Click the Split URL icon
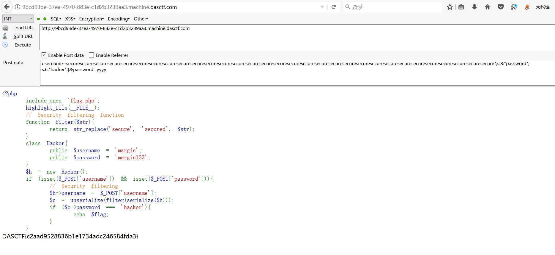The height and width of the screenshot is (255, 555). coord(5,36)
